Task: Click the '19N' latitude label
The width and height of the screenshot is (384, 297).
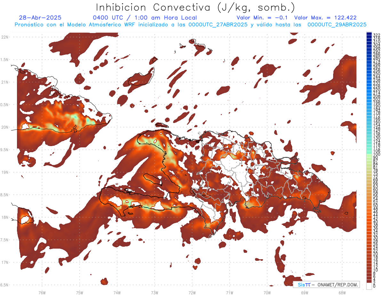Action: pos(5,172)
